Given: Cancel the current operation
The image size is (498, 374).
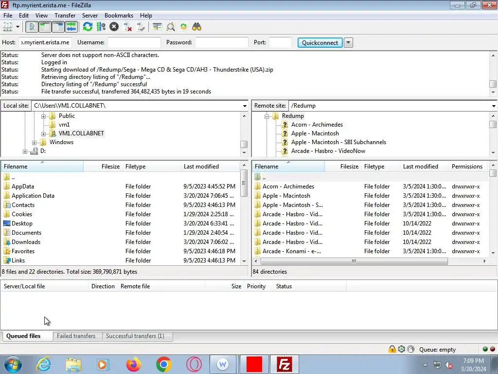Looking at the screenshot, I should coord(114,27).
